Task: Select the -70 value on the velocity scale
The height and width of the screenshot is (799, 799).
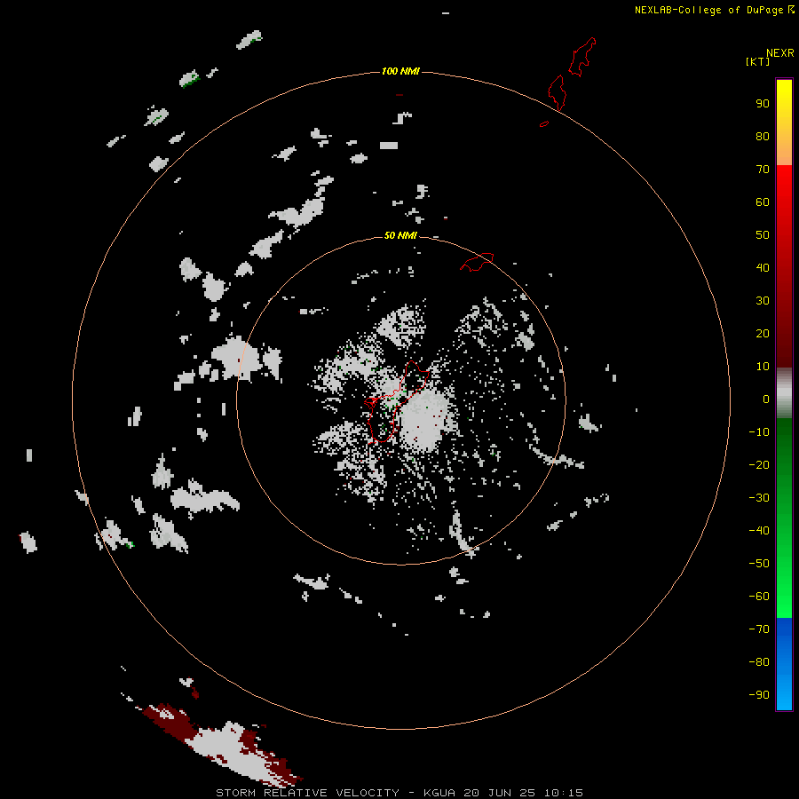Action: (x=759, y=629)
